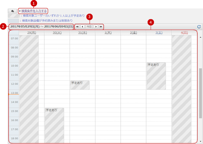
Task: Click the empty Thursday 09:00 time slot
Action: (x=108, y=56)
